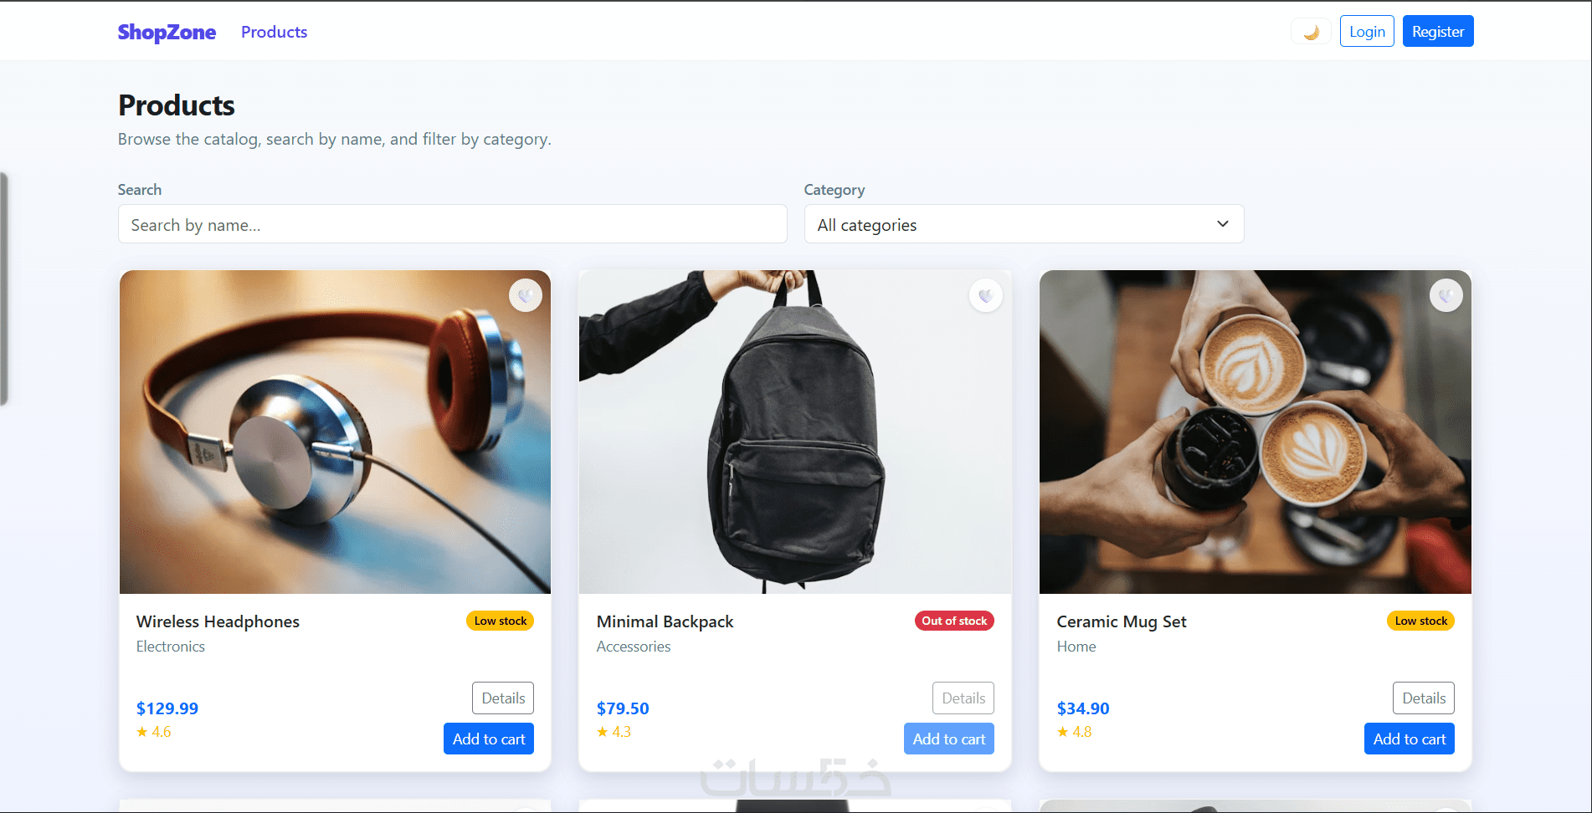1592x813 pixels.
Task: Add Ceramic Mug Set to cart
Action: coord(1410,739)
